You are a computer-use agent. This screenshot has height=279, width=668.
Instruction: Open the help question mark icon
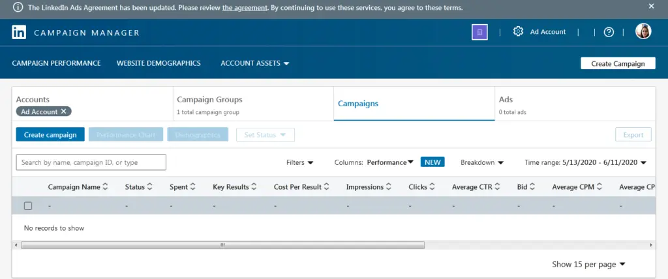[x=609, y=32]
